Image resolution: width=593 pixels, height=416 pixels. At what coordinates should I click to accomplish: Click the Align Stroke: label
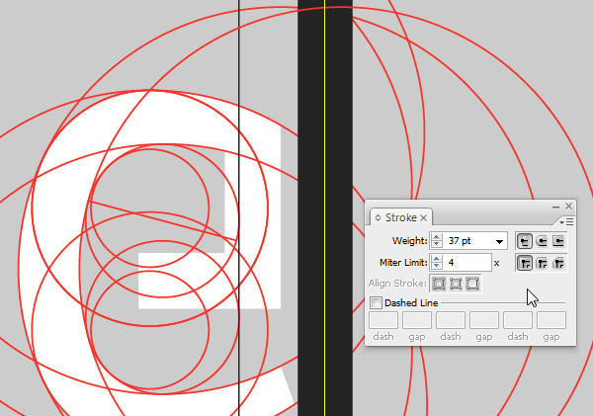tap(398, 284)
